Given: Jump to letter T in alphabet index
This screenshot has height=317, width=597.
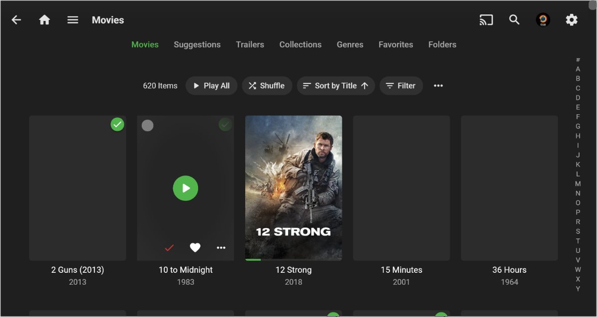Looking at the screenshot, I should pos(578,241).
